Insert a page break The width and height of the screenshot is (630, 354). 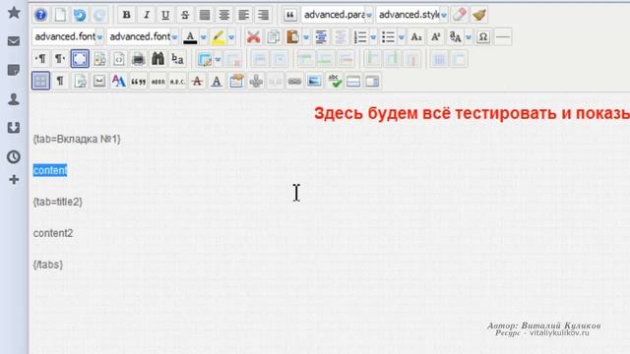[x=353, y=81]
